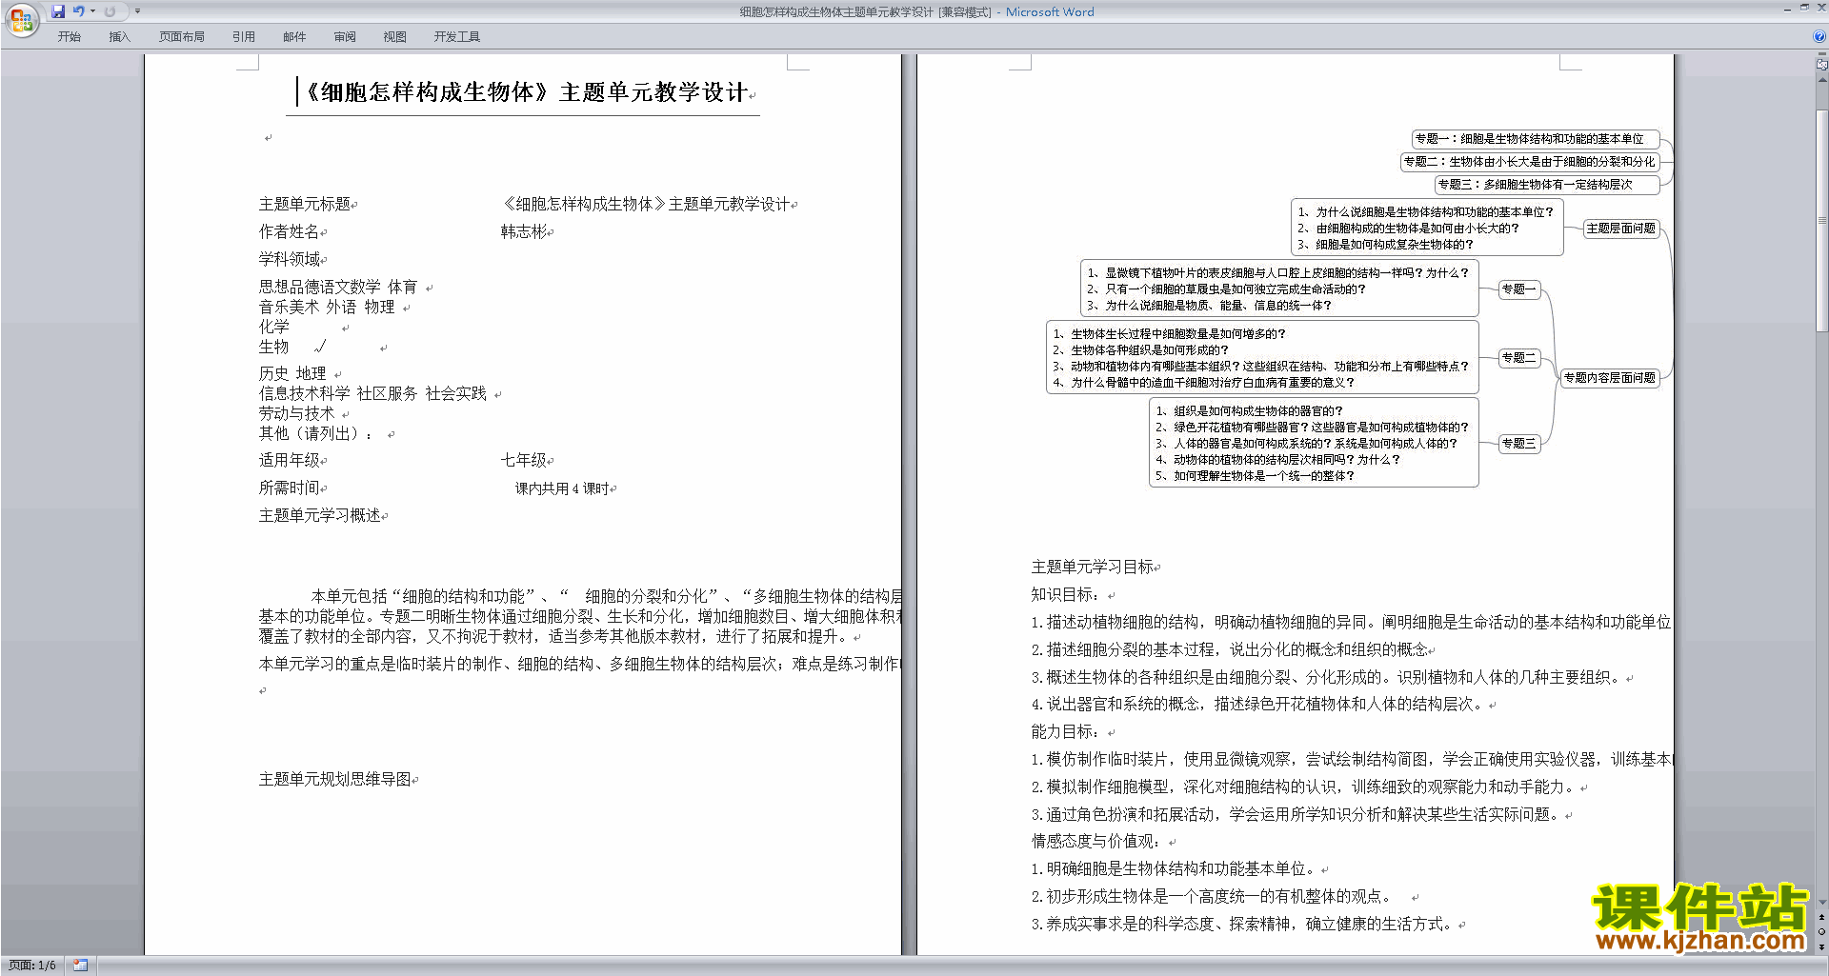
Task: Click the 劳动与技术 subject line
Action: [x=297, y=413]
